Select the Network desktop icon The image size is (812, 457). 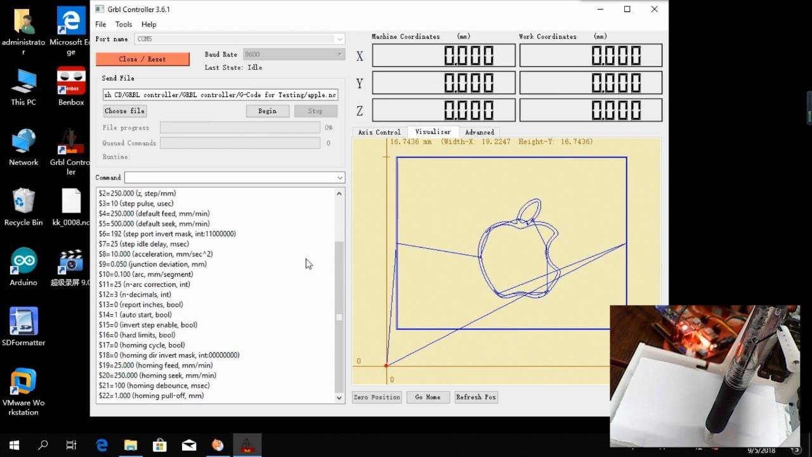click(x=23, y=147)
